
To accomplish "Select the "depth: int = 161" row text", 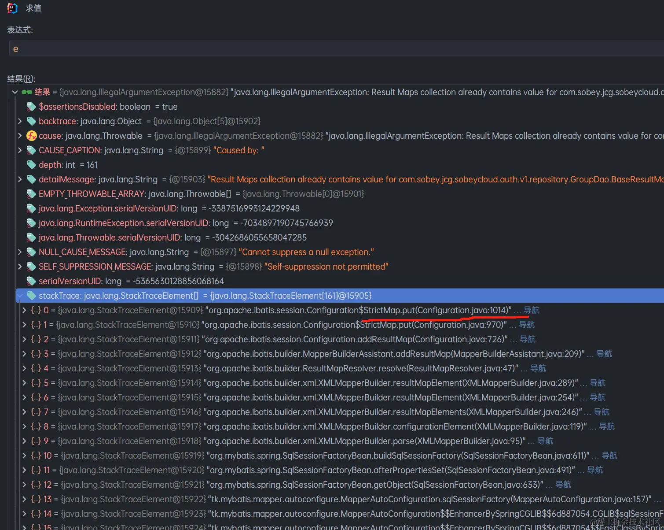I will (68, 165).
